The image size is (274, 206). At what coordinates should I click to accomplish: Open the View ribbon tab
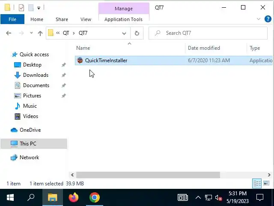click(86, 19)
